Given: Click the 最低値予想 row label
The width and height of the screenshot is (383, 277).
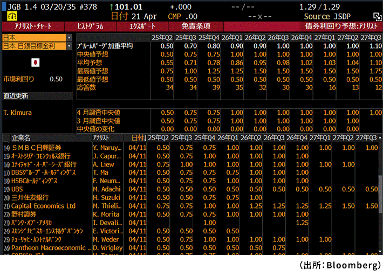Looking at the screenshot, I should click(93, 79).
